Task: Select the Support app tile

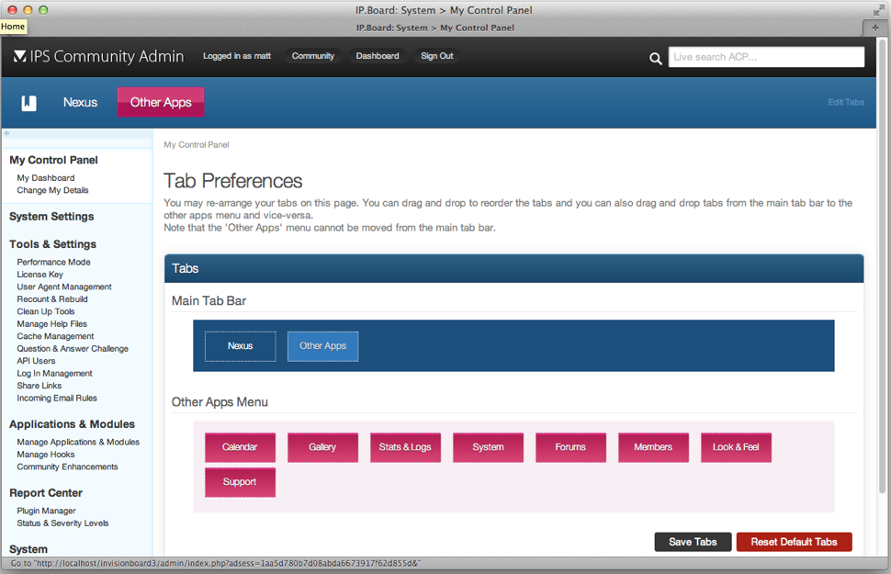Action: point(240,482)
